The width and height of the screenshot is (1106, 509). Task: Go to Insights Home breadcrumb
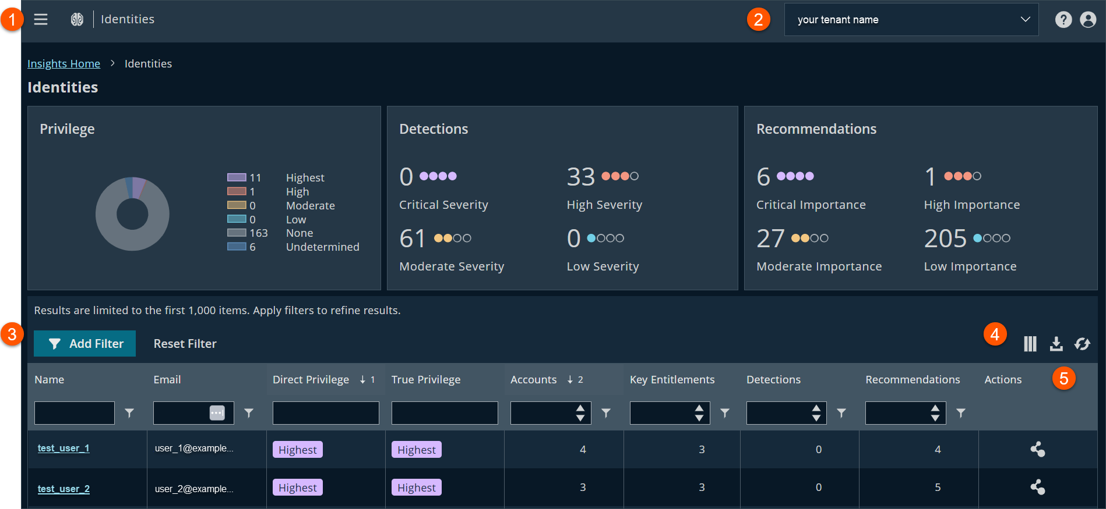[x=64, y=63]
